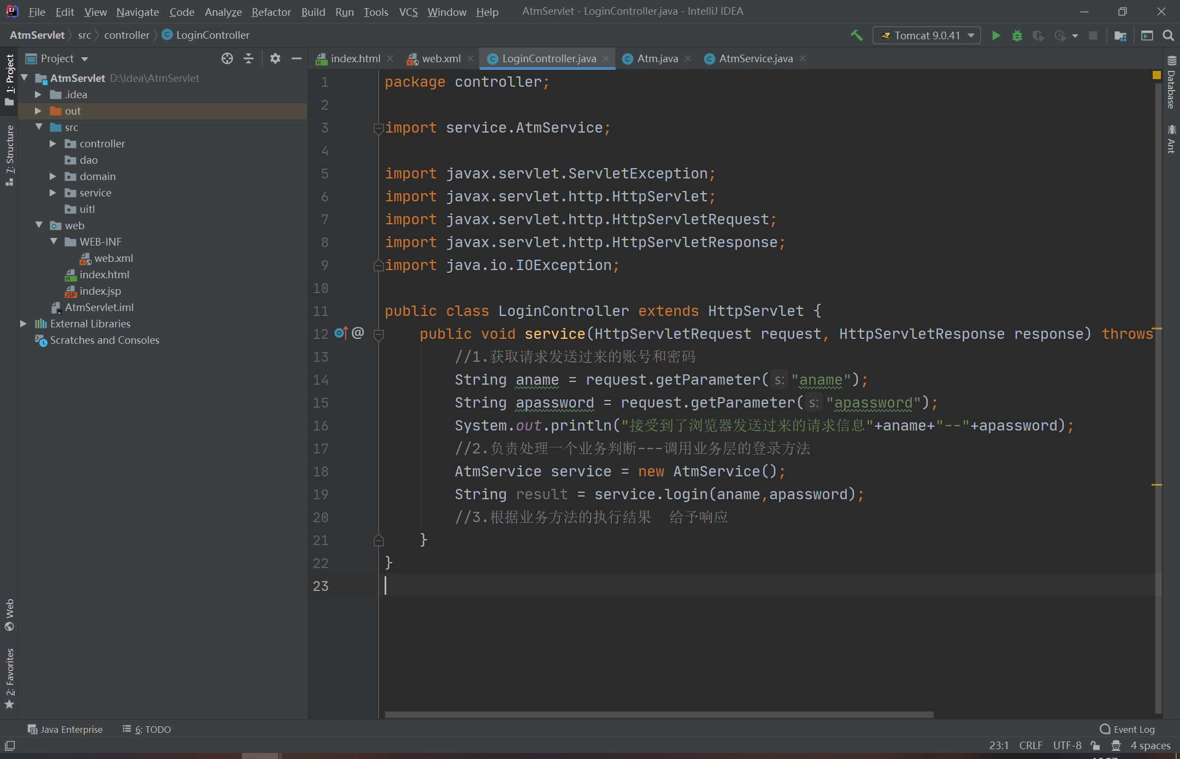Expand the service package
The image size is (1180, 759).
53,193
